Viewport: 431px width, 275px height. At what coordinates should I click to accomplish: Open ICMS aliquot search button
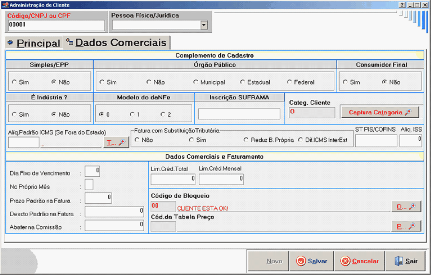click(x=116, y=142)
